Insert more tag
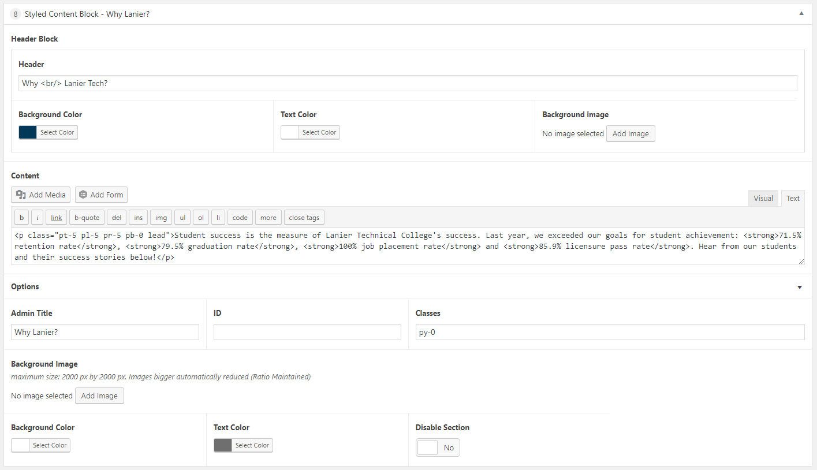 pos(268,218)
